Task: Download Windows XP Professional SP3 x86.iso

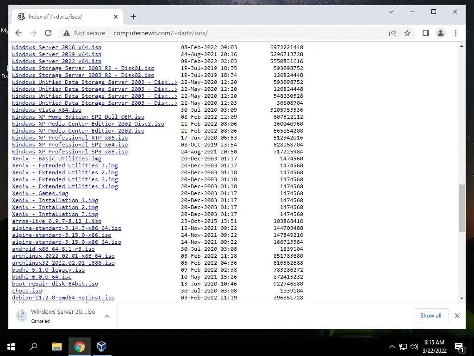Action: pyautogui.click(x=70, y=152)
